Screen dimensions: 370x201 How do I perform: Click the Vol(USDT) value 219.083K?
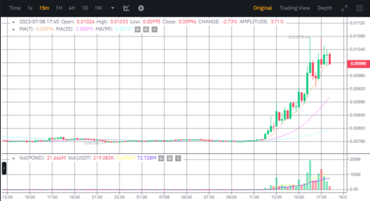(104, 158)
